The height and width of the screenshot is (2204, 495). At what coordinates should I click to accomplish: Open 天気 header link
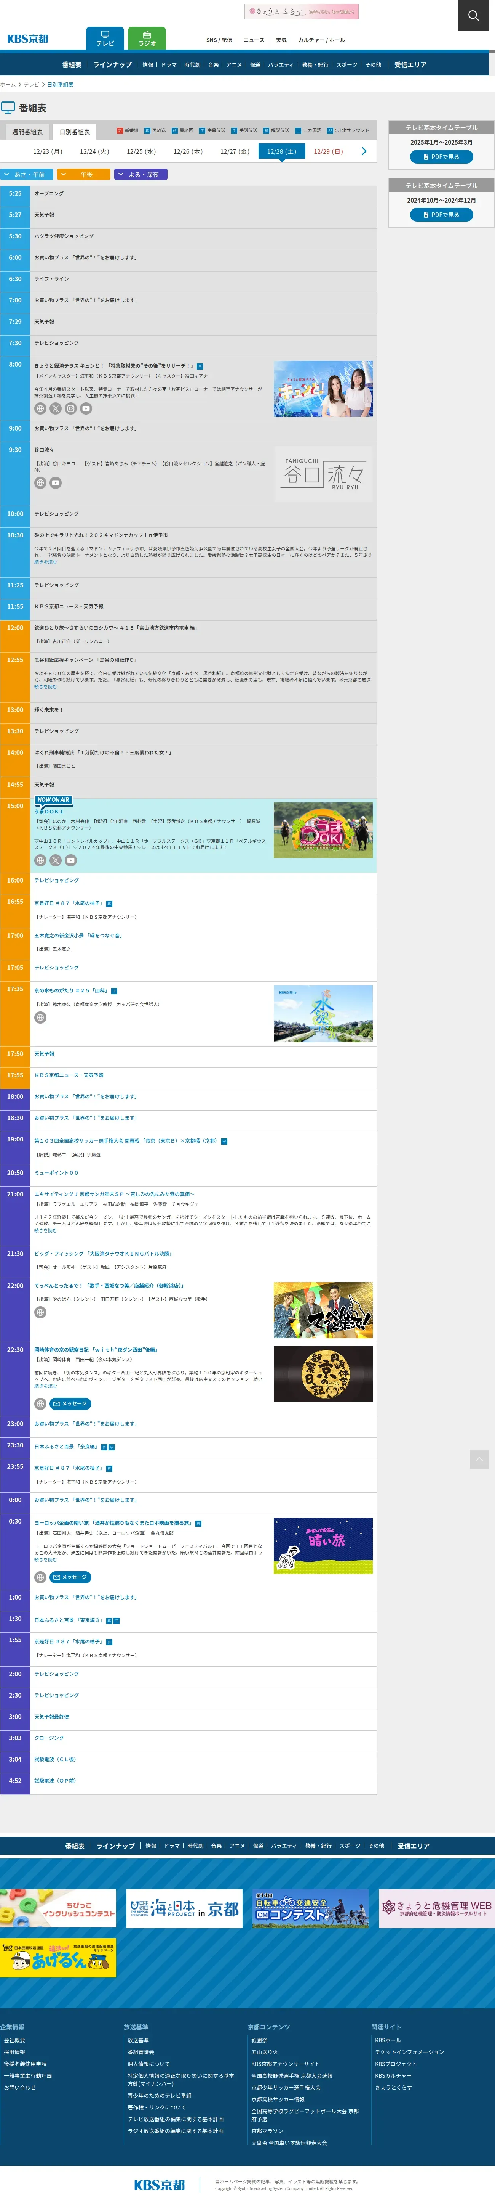281,40
